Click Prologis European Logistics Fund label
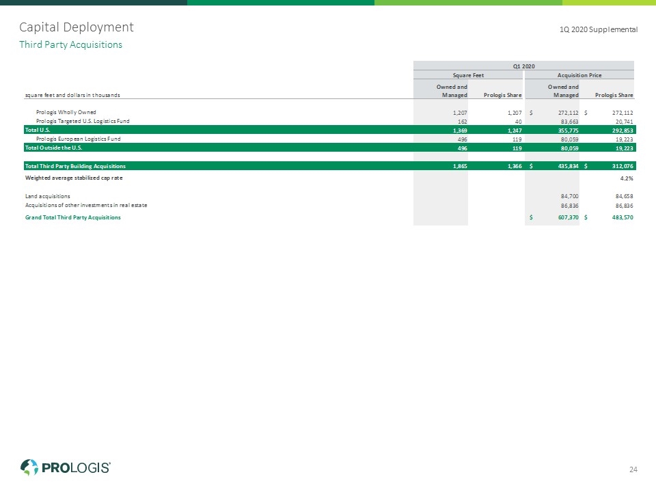Screen dimensions: 656x492 (x=78, y=139)
